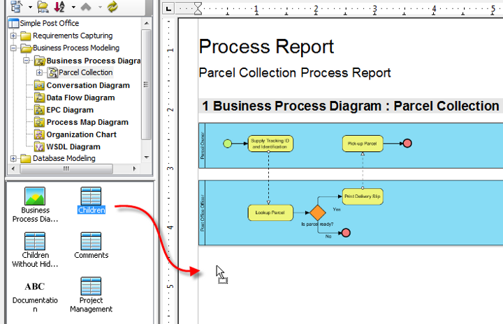This screenshot has width=503, height=324.
Task: Click the Data Flow Diagram folder icon
Action: click(39, 98)
